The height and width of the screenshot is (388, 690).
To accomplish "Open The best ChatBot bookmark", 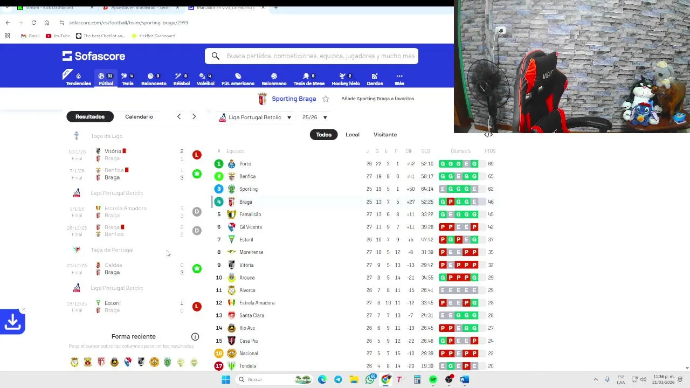I will pos(101,36).
